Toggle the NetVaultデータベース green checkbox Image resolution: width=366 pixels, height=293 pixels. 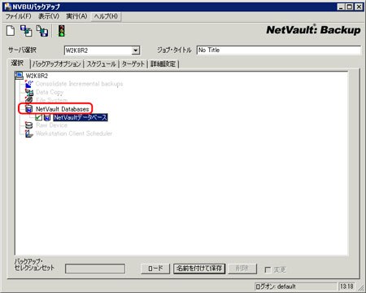tap(39, 117)
